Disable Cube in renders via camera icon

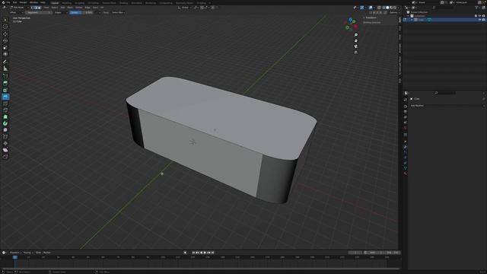point(484,20)
